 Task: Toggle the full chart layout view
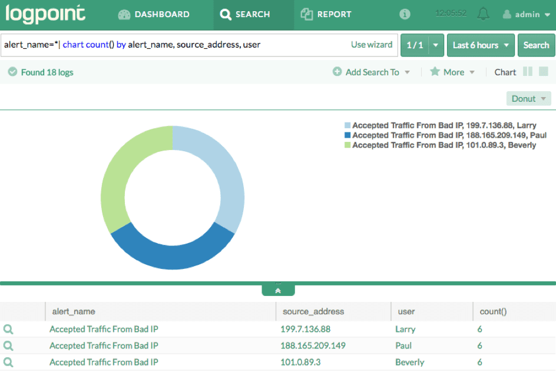coord(544,72)
